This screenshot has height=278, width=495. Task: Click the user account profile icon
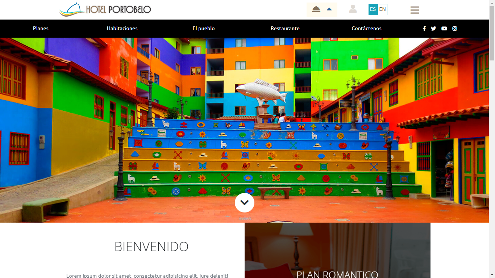(353, 9)
